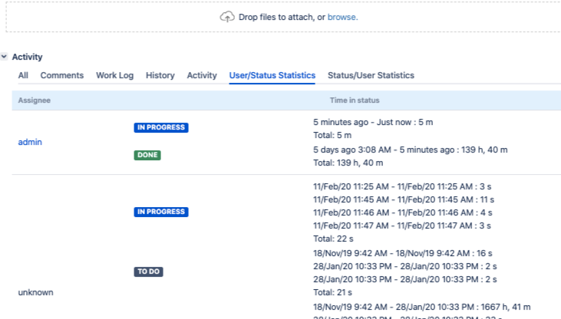The width and height of the screenshot is (561, 319).
Task: Click the Activity section heading
Action: pyautogui.click(x=28, y=57)
